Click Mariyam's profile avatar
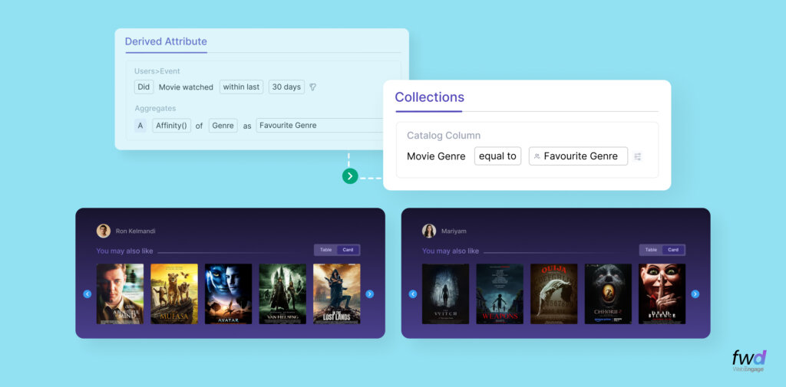Viewport: 786px width, 387px height. pyautogui.click(x=429, y=231)
